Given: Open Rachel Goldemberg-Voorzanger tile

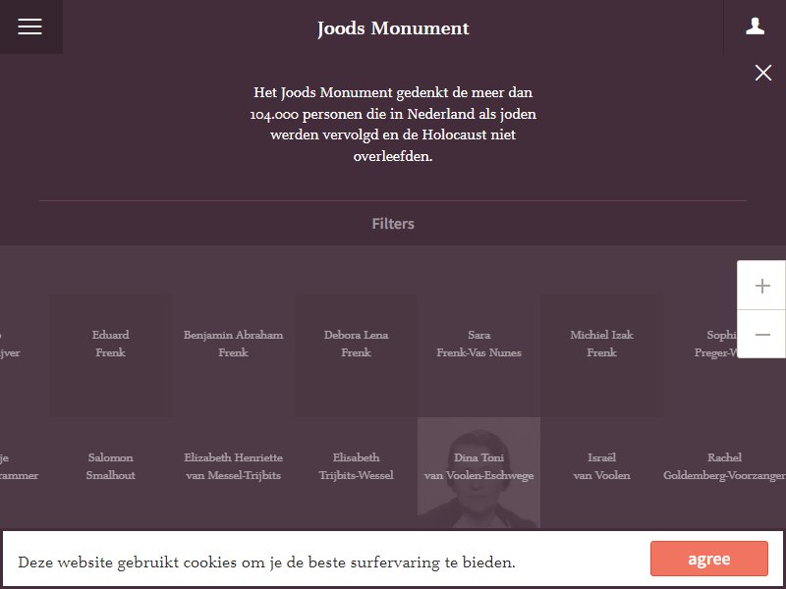Looking at the screenshot, I should point(724,473).
